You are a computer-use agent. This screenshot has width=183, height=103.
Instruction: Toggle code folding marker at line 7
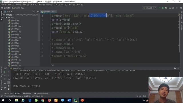(x=50, y=40)
